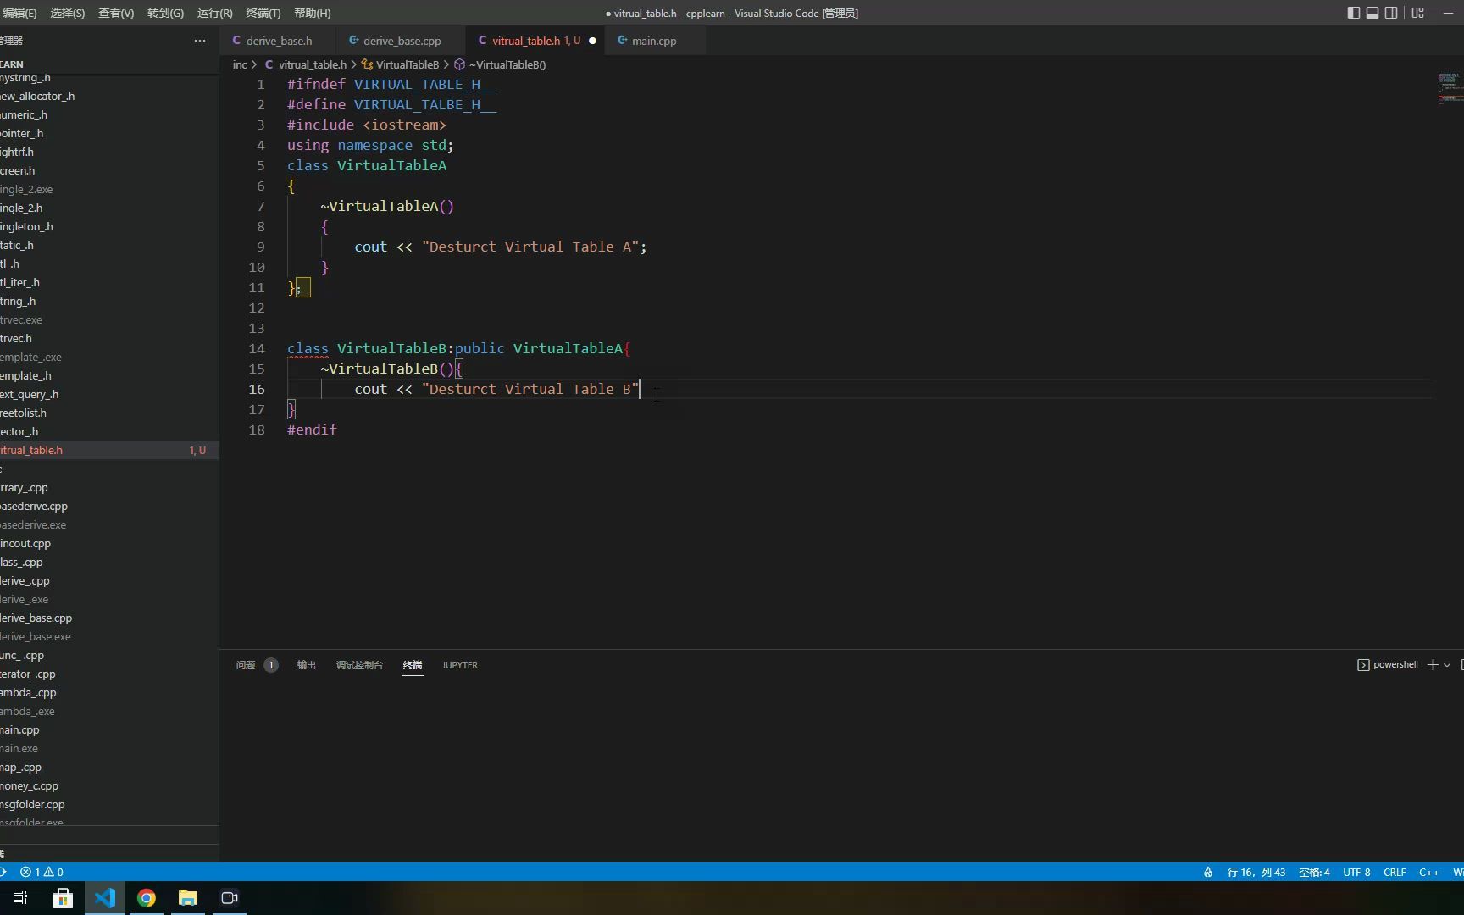Open basederive.cpp file in explorer
The width and height of the screenshot is (1464, 915).
109,506
